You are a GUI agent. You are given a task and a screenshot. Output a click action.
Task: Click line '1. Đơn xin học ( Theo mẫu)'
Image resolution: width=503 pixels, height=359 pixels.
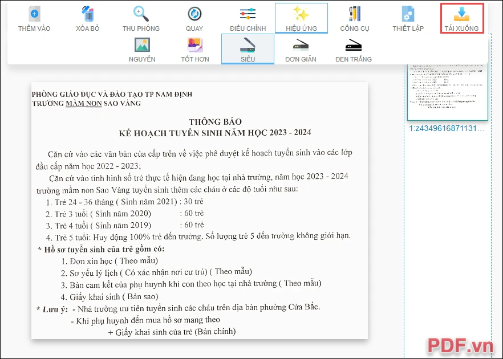click(x=109, y=261)
